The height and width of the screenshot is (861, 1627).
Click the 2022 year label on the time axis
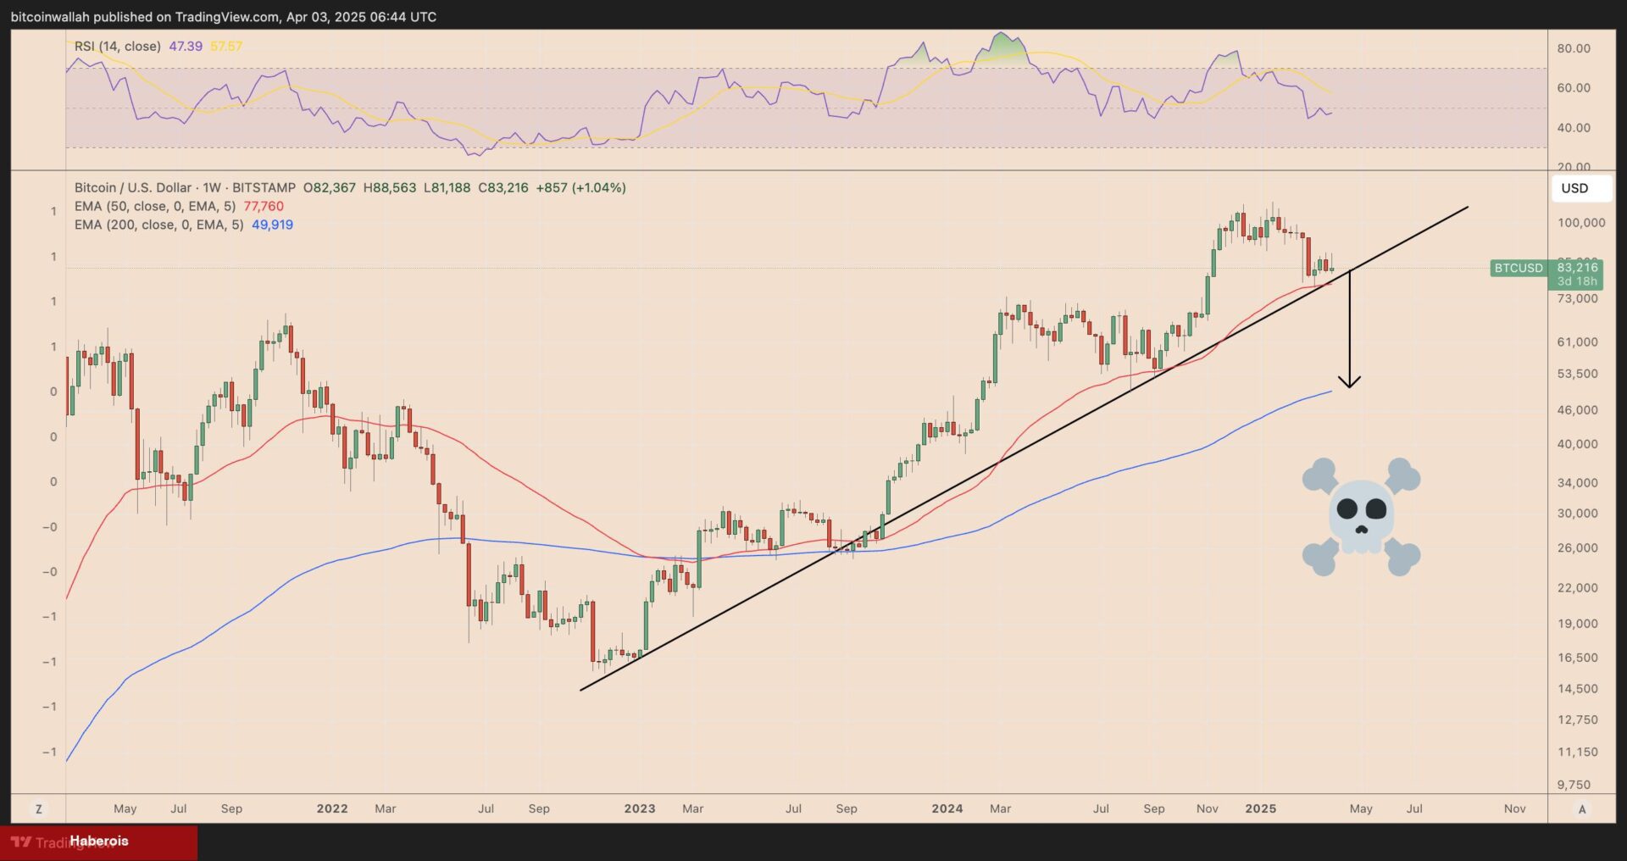point(332,808)
